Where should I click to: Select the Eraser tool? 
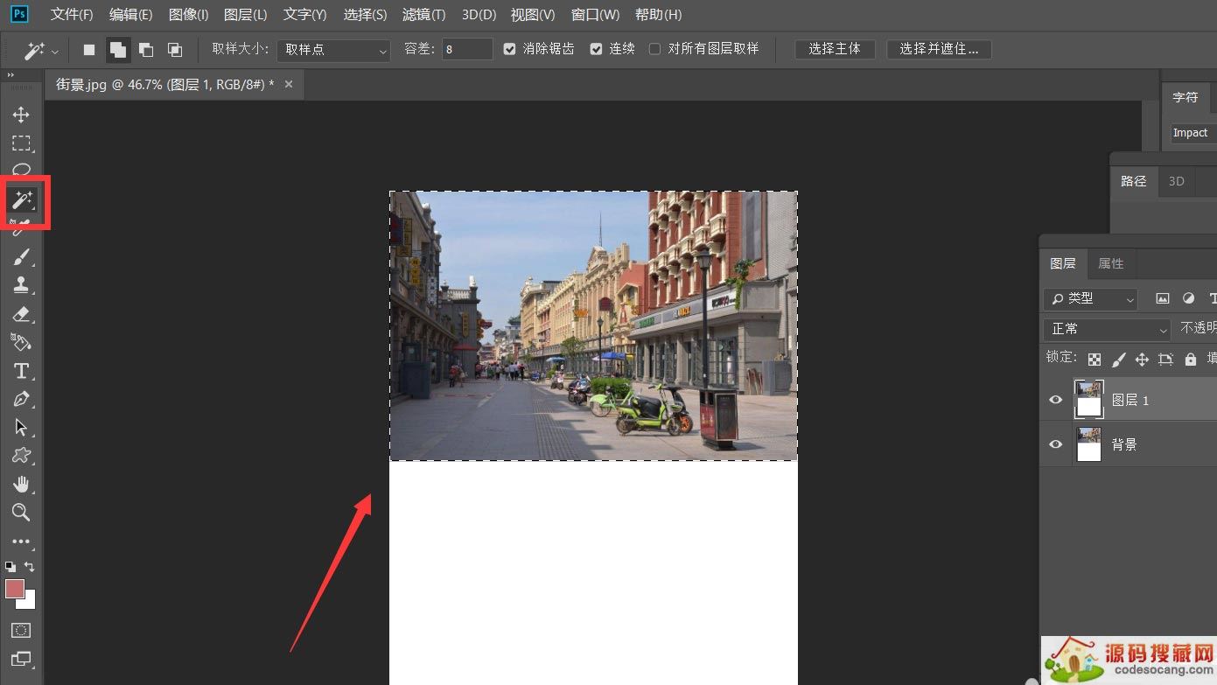22,314
